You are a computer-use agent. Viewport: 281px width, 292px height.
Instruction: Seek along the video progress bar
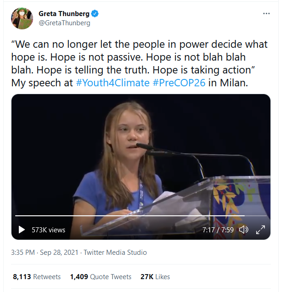pos(141,216)
